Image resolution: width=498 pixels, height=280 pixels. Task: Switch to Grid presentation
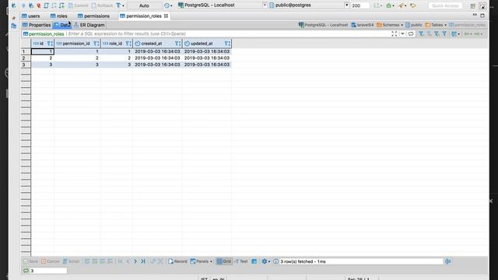point(223,261)
